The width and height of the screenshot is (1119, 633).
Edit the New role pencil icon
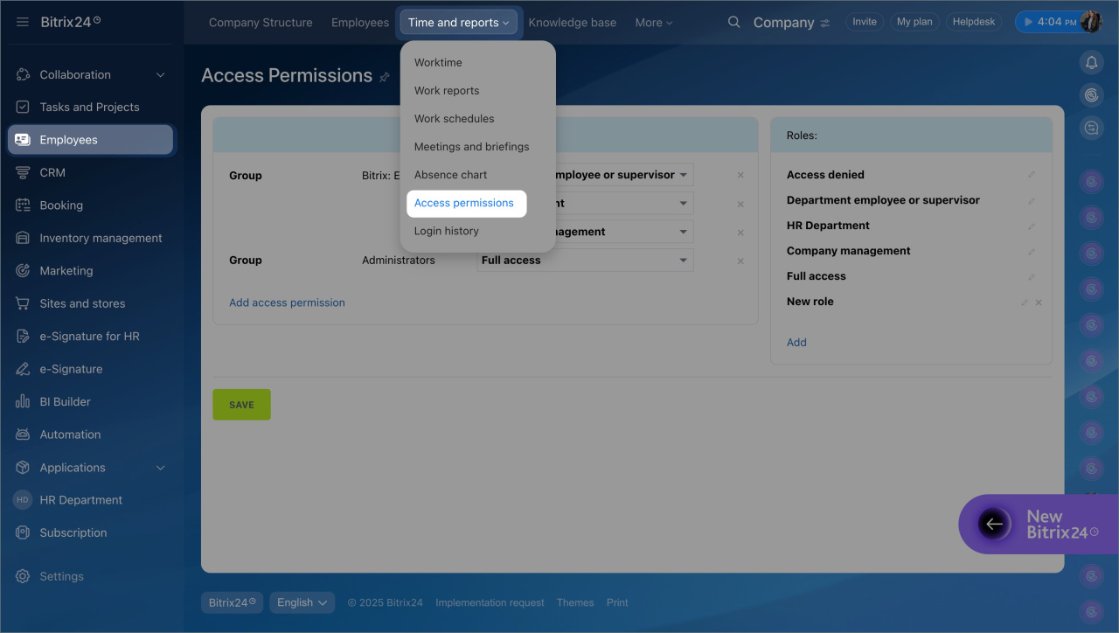(1025, 303)
